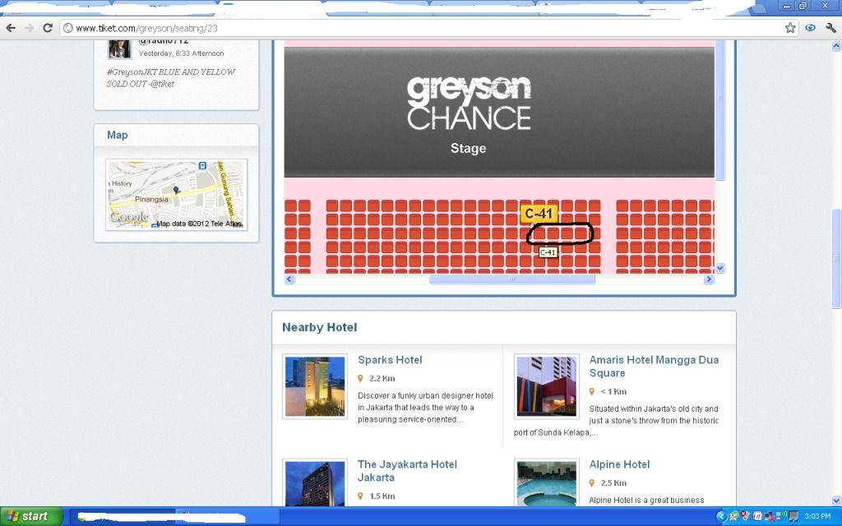Image resolution: width=842 pixels, height=526 pixels.
Task: Click the Amaris Hotel location pin icon
Action: (x=592, y=391)
